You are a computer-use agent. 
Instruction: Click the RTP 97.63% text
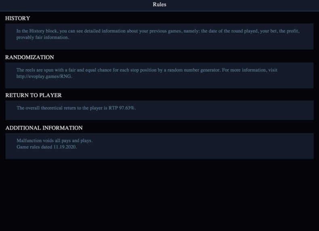[122, 108]
